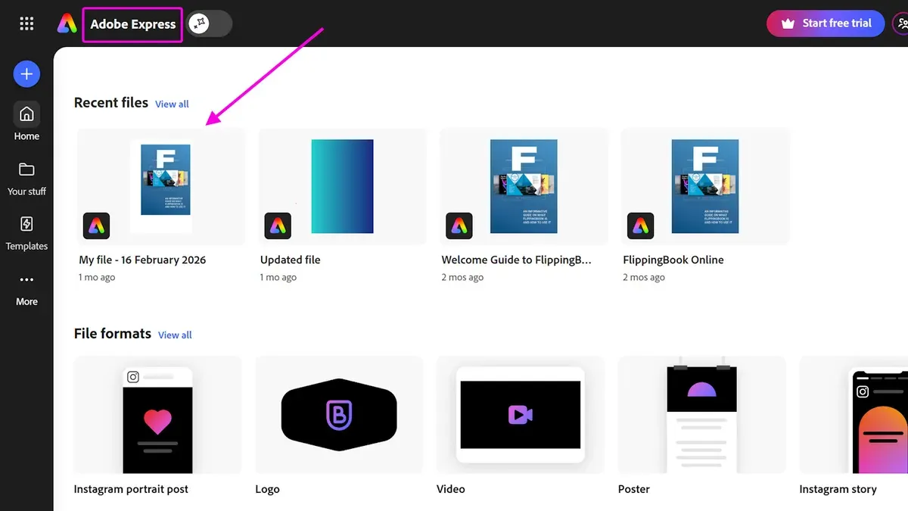
Task: Click the Express badge on FlippingBook Online card
Action: coord(641,226)
